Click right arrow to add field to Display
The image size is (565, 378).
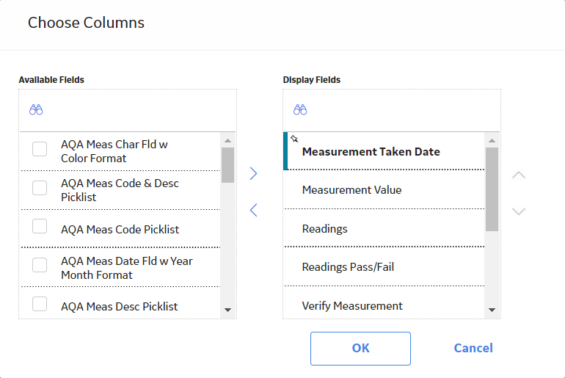tap(253, 173)
